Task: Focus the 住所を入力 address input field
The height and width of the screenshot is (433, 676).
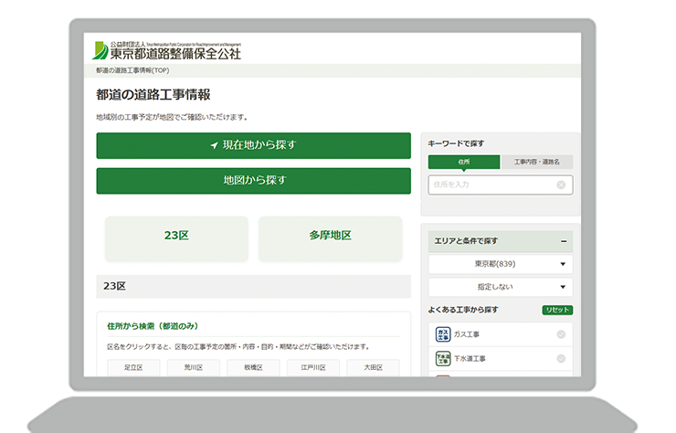Action: (500, 185)
